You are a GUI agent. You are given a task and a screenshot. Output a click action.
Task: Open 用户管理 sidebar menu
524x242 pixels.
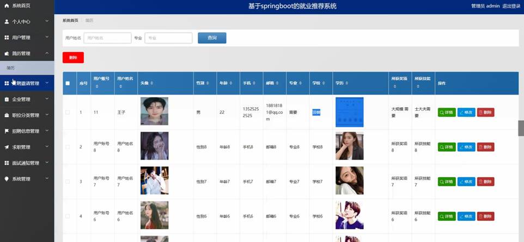click(27, 38)
